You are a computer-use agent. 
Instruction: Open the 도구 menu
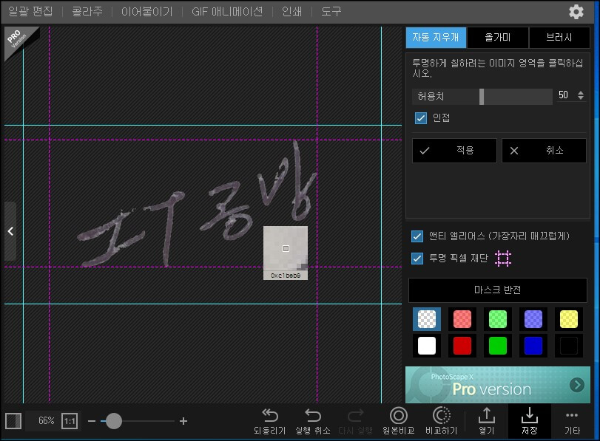click(x=331, y=12)
